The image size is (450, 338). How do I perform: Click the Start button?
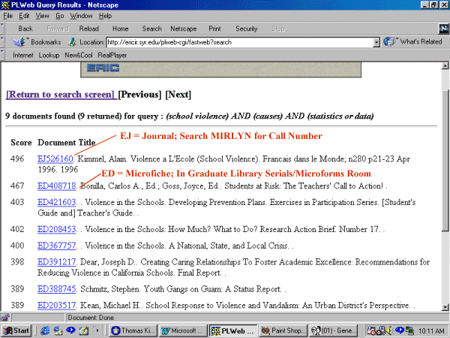coord(16,330)
